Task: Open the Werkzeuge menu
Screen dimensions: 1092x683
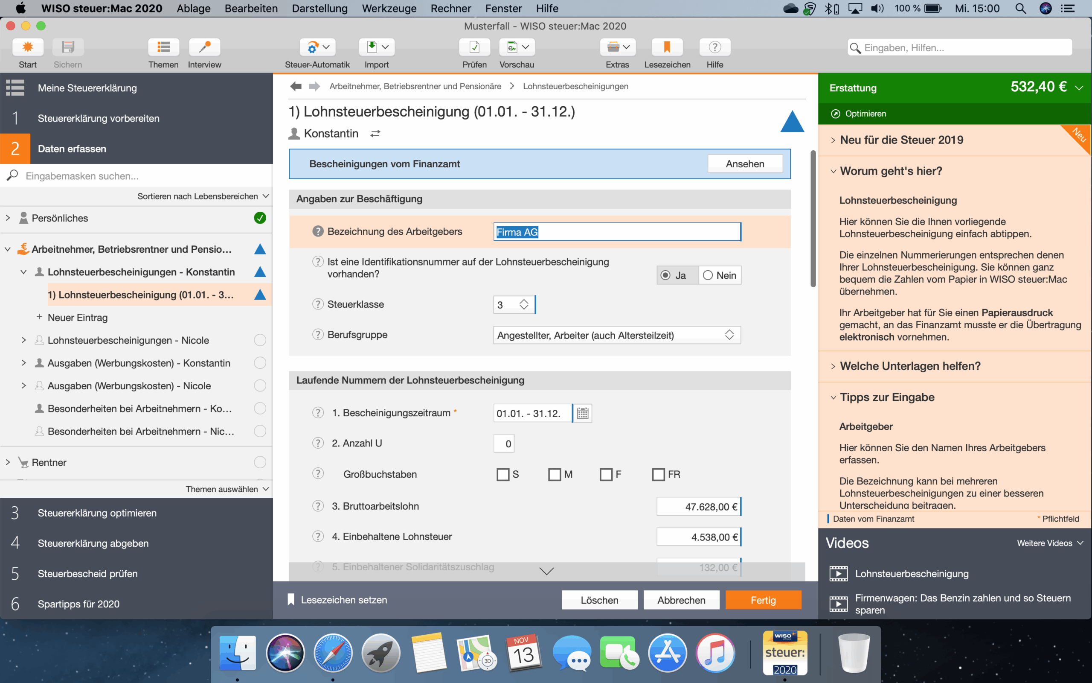Action: click(389, 8)
